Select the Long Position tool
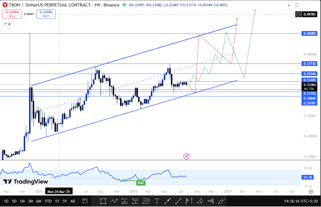Viewport: 321px width, 207px height. (124, 201)
